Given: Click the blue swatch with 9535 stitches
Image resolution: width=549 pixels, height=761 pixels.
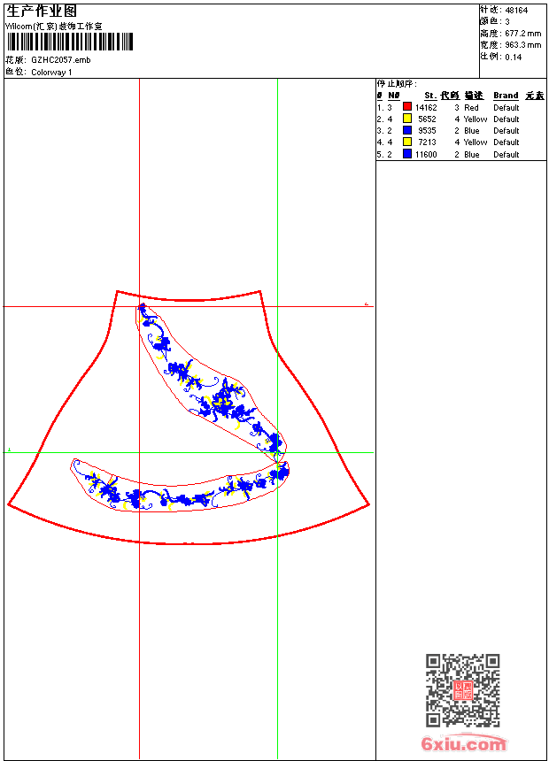Looking at the screenshot, I should (407, 130).
